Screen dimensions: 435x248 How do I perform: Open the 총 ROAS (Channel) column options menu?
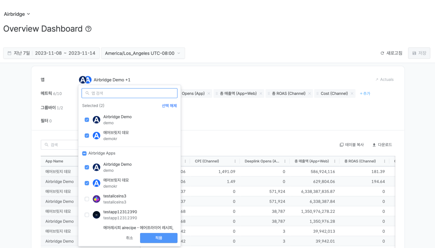coord(385,161)
